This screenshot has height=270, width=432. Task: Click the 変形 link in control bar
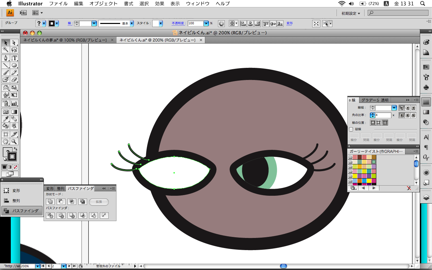tap(290, 23)
